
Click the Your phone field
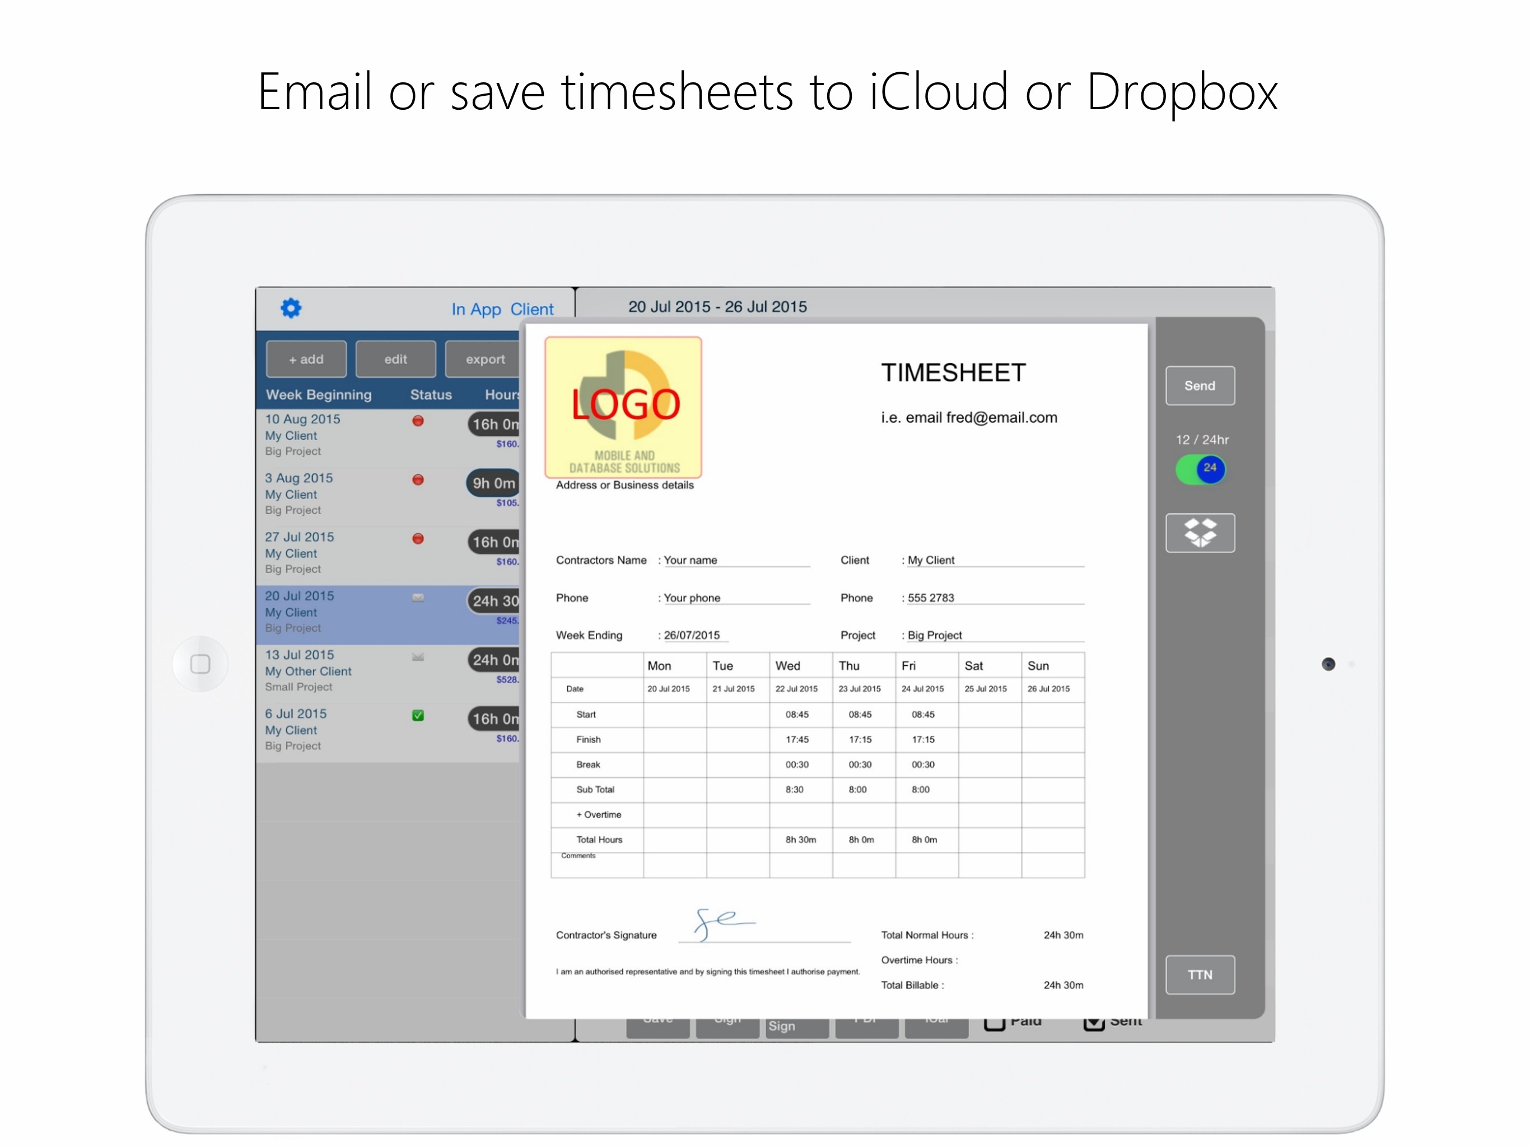736,598
